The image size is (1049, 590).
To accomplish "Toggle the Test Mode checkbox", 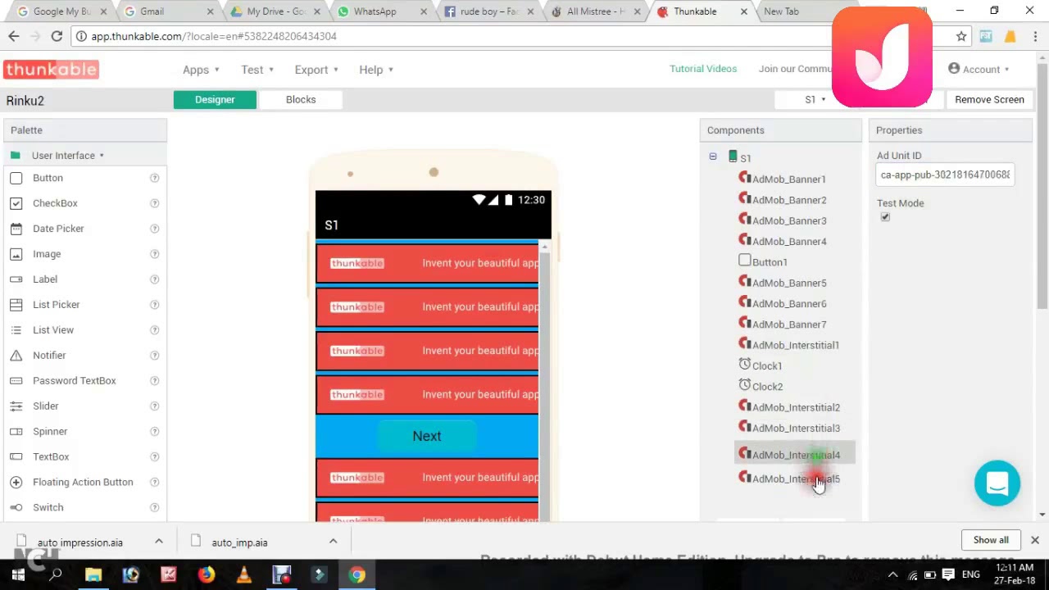I will (x=885, y=217).
